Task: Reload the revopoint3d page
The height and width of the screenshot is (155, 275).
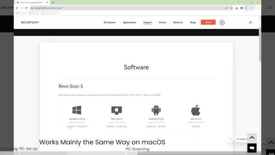Action: coord(26,8)
